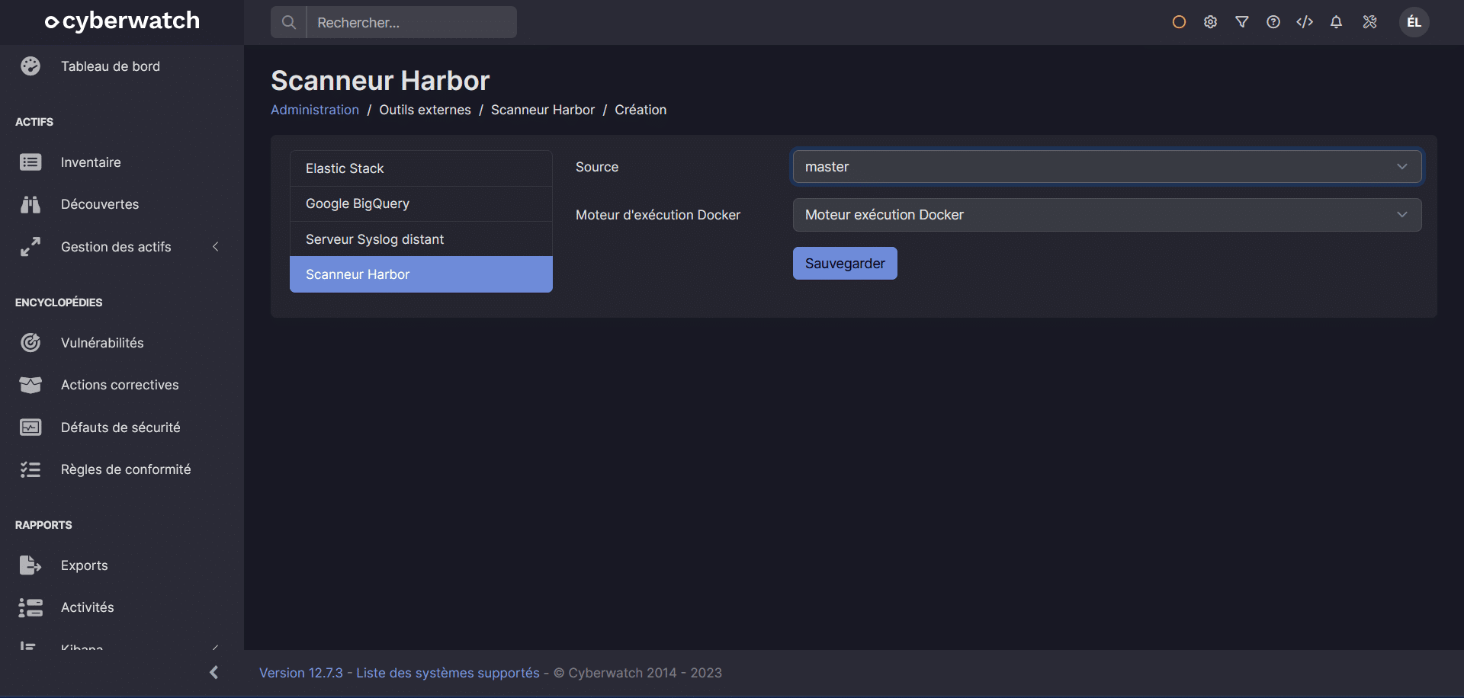Select the Serveur Syslog distant tab

coord(421,239)
